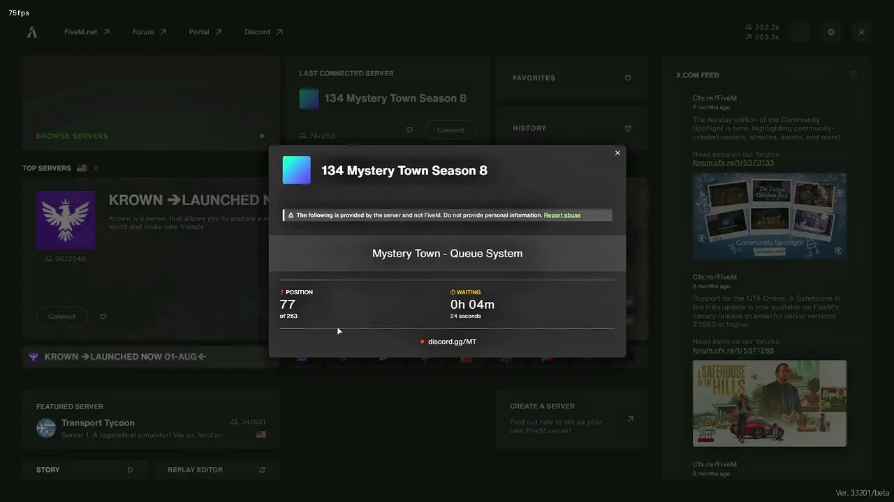The height and width of the screenshot is (502, 894).
Task: Open the Community Spotlight feed image
Action: pos(770,216)
